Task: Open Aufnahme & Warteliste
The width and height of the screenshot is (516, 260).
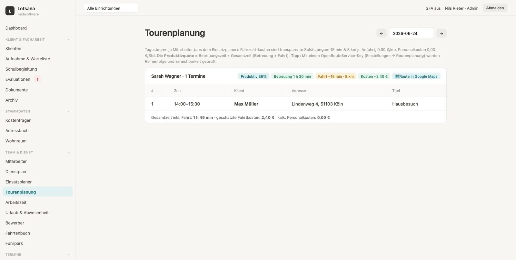Action: click(x=37, y=59)
